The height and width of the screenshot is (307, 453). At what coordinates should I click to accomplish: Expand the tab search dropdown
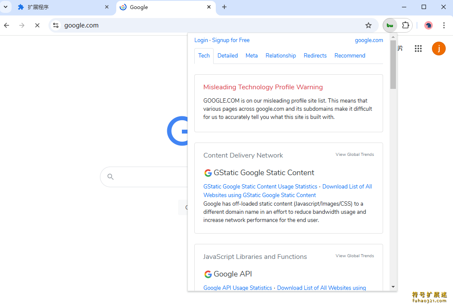coord(6,7)
